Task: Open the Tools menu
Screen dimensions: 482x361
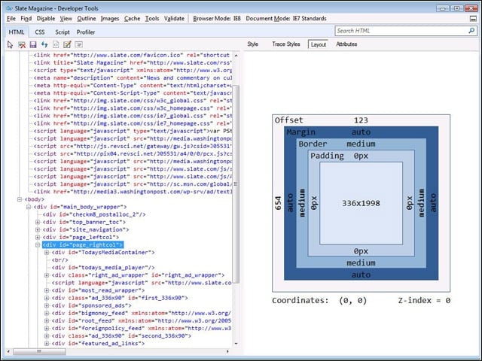Action: 152,18
